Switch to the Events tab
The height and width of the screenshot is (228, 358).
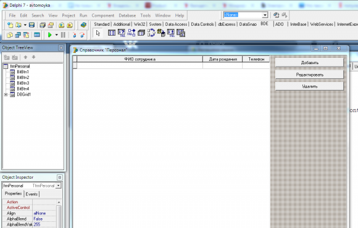click(31, 194)
